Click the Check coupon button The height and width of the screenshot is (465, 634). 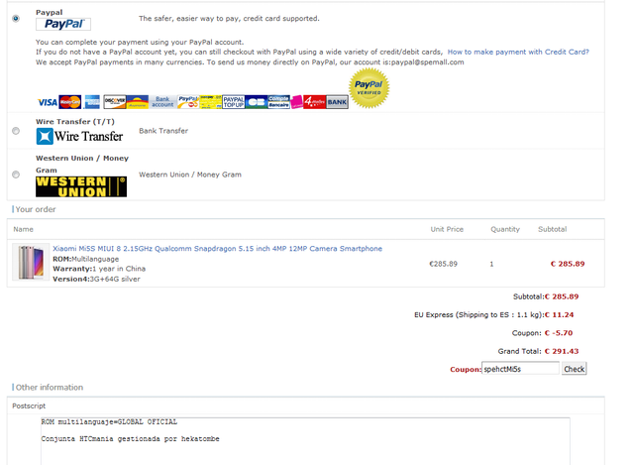(x=575, y=369)
